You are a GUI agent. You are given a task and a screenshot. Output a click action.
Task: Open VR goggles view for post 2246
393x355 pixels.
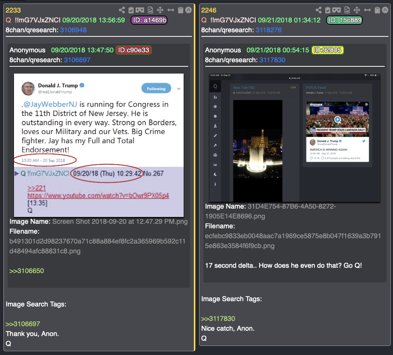(x=337, y=10)
